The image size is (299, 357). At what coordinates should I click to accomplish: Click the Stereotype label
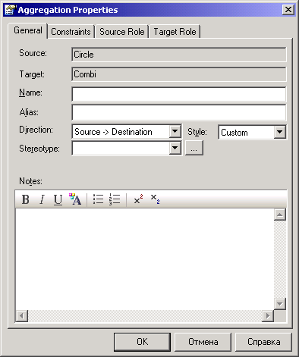pyautogui.click(x=39, y=149)
